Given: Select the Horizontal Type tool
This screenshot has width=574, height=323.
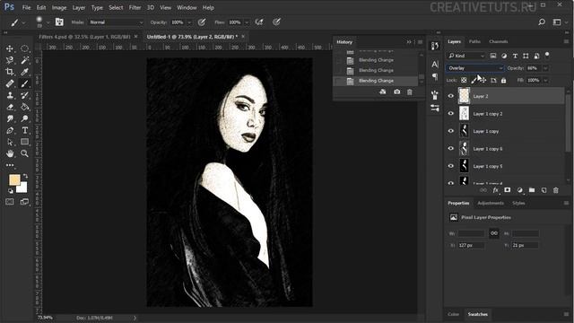Looking at the screenshot, I should tap(24, 130).
